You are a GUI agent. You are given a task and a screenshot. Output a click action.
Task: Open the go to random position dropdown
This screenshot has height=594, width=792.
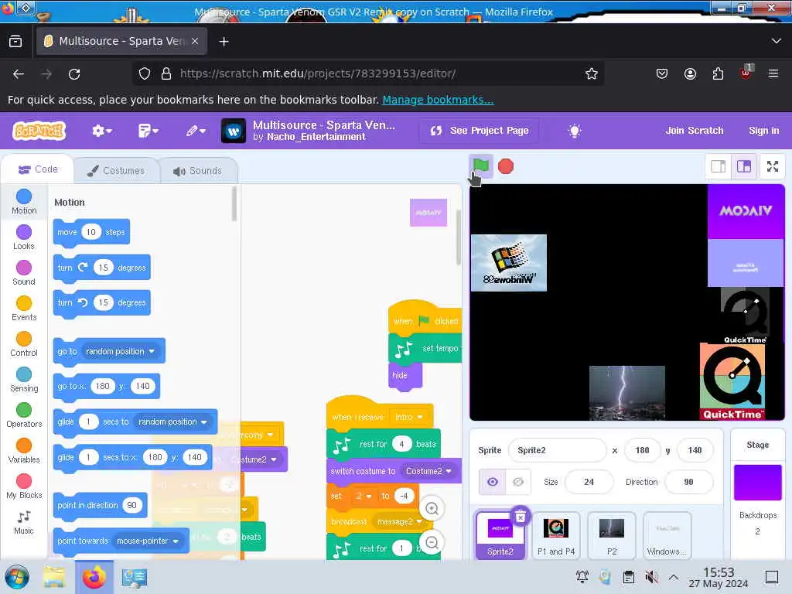(x=120, y=351)
